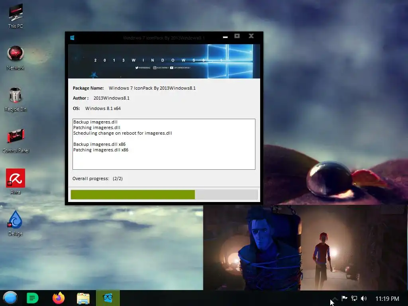Open the Start orb on taskbar
The width and height of the screenshot is (408, 306).
pos(10,298)
